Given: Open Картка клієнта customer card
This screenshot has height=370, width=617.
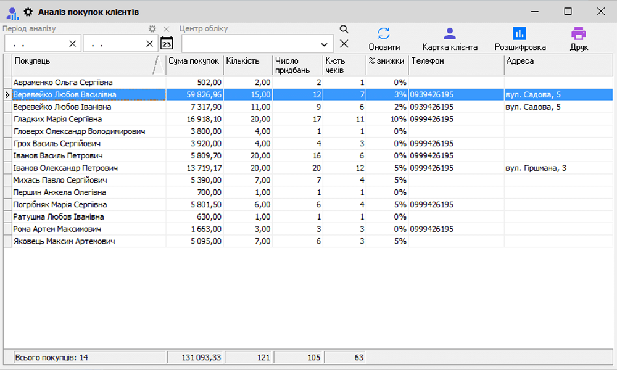Looking at the screenshot, I should 450,34.
